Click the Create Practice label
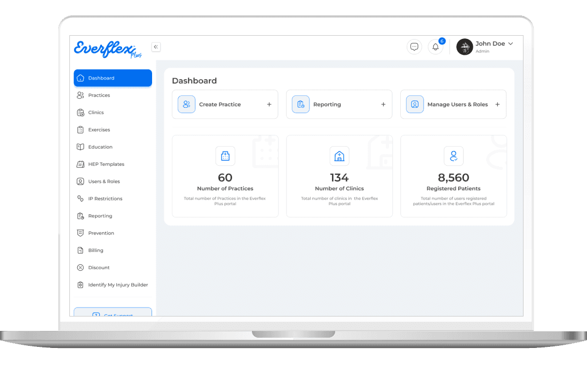 pos(220,104)
